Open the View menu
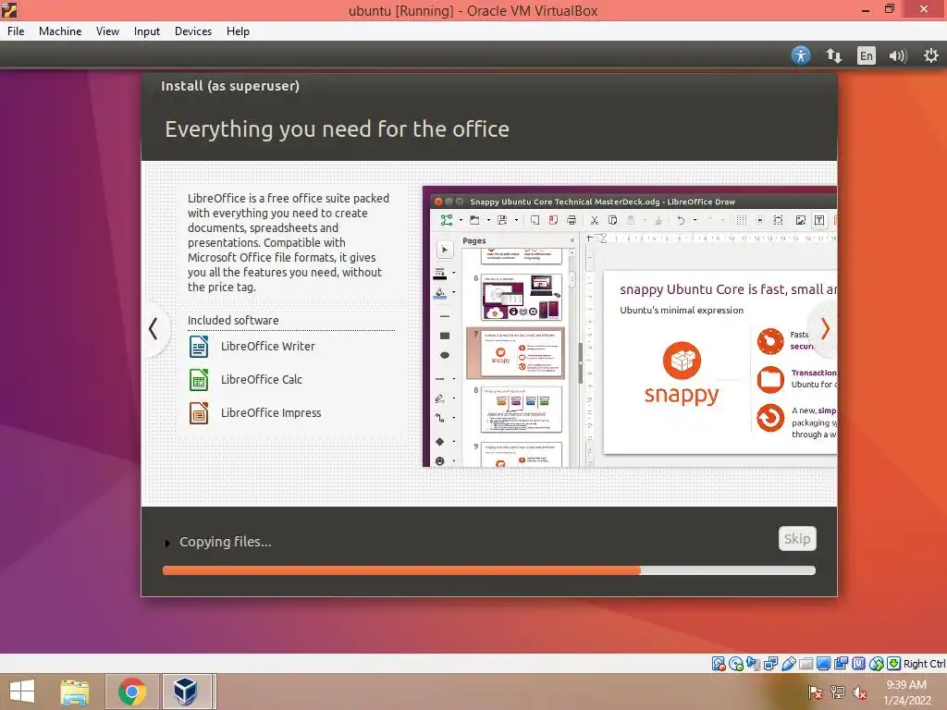The width and height of the screenshot is (947, 710). 107,31
